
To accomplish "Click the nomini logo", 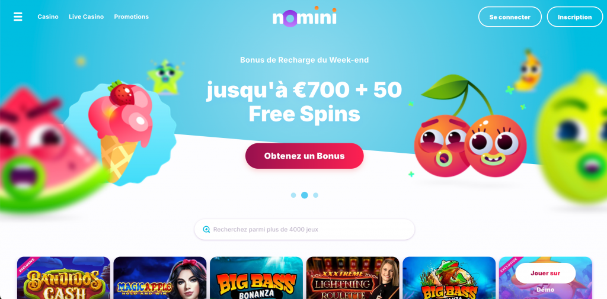I will (x=304, y=17).
